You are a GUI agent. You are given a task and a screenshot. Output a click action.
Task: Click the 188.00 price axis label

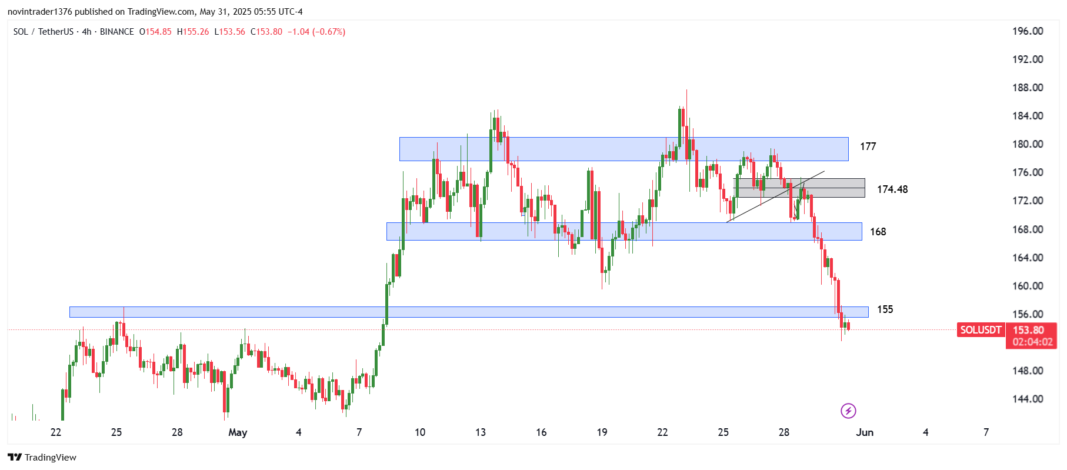1028,88
